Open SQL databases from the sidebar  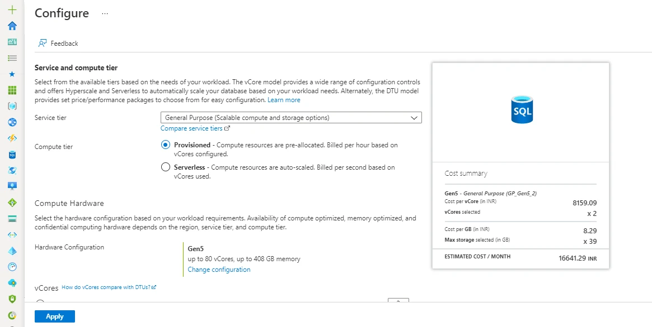click(12, 153)
